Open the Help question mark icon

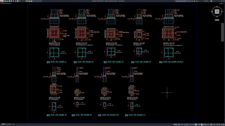click(211, 1)
